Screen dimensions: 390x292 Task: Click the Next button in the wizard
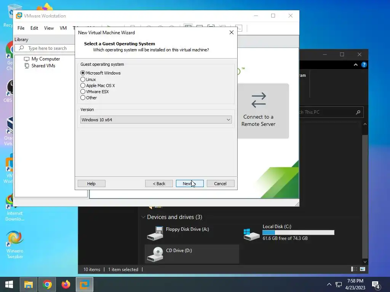190,184
